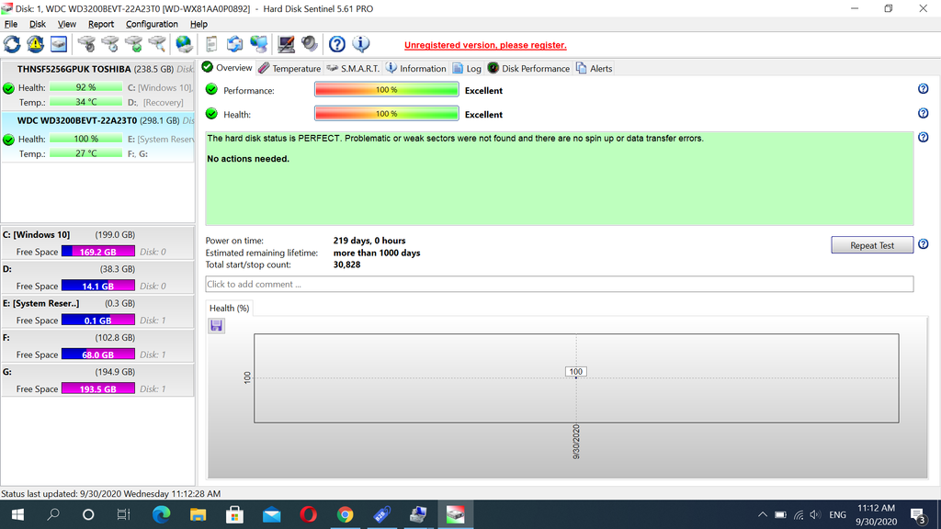Click the refresh icon with warning triangle
941x529 pixels.
pos(36,44)
